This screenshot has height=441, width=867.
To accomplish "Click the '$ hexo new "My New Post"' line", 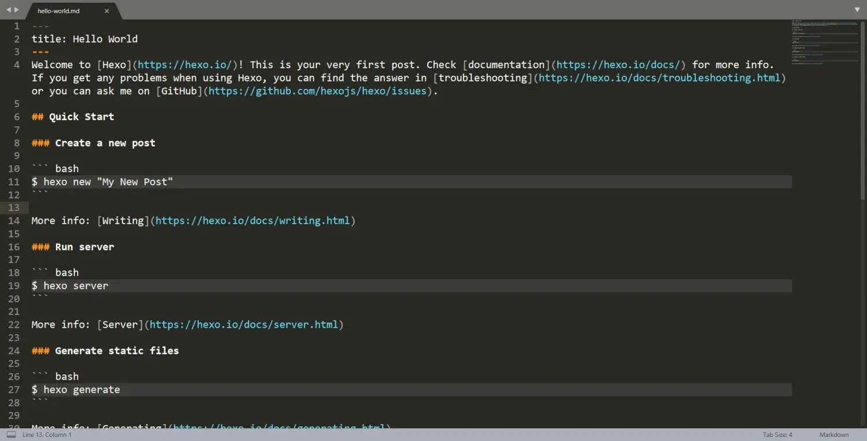I will (102, 182).
